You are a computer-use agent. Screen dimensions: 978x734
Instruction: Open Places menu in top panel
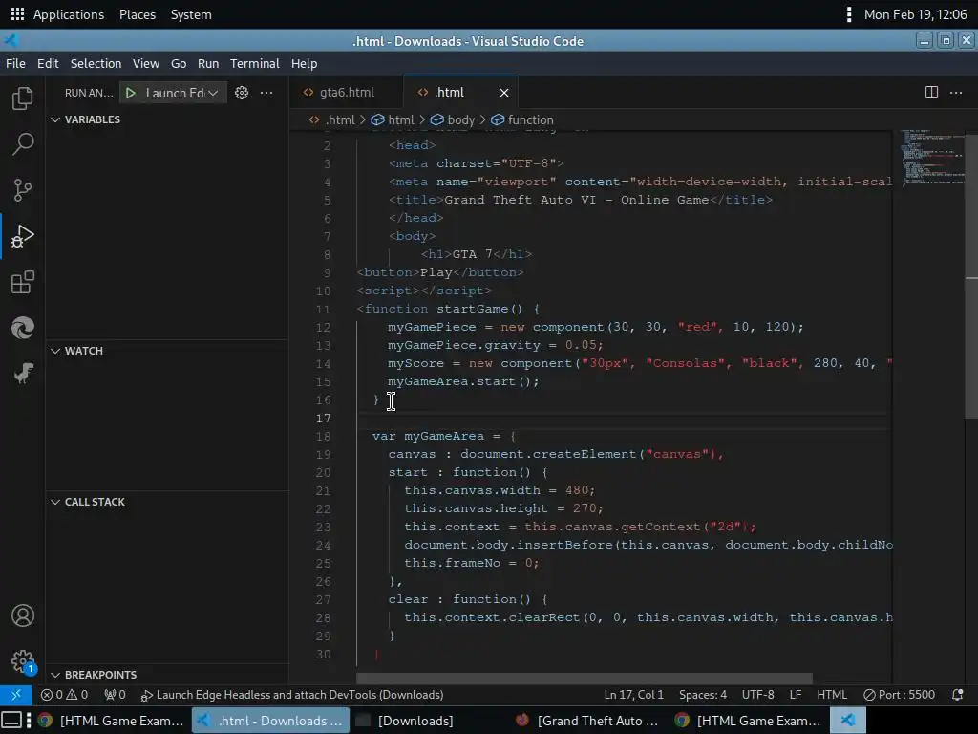point(138,14)
